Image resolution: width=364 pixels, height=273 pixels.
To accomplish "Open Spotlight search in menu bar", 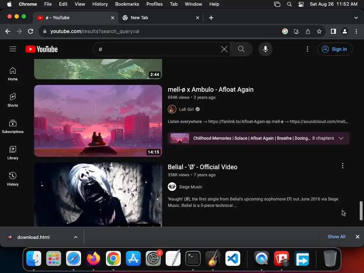I will click(x=289, y=4).
